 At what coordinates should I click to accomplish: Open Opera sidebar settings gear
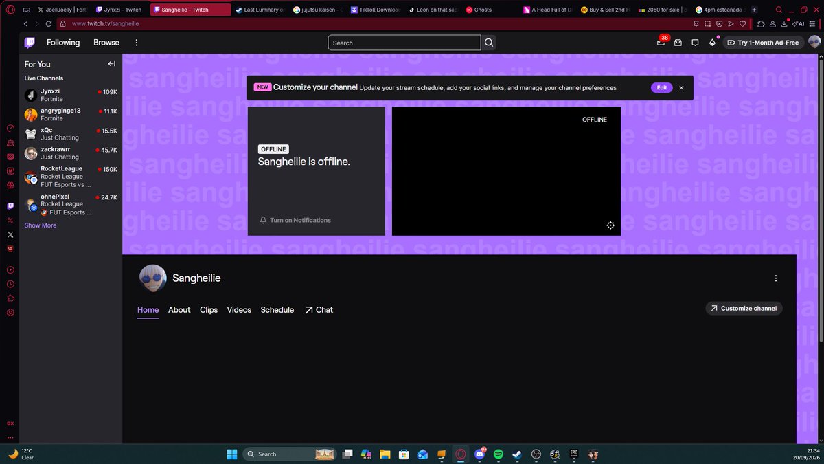click(10, 312)
